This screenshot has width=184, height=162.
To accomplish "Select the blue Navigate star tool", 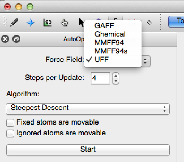I will tap(30, 22).
